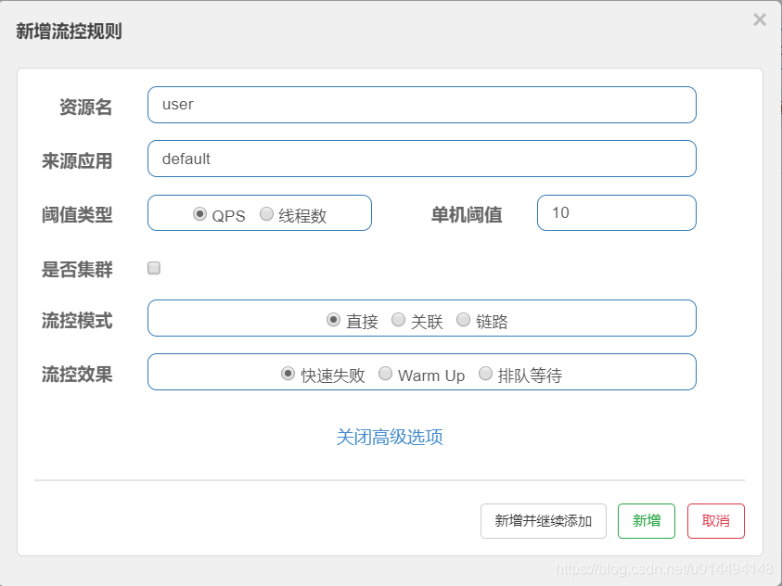Click the 流控效果 row label
The width and height of the screenshot is (782, 586).
(78, 371)
